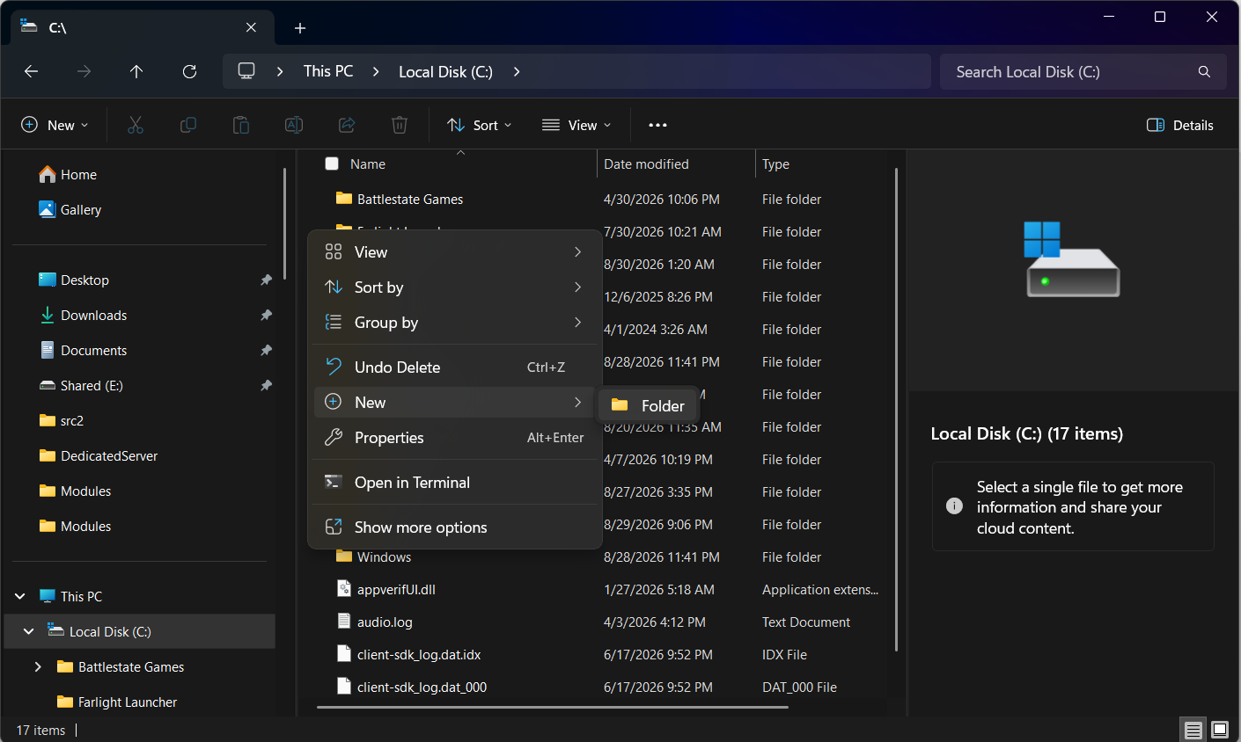Image resolution: width=1241 pixels, height=742 pixels.
Task: Click the file list vertical scrollbar
Action: [896, 409]
